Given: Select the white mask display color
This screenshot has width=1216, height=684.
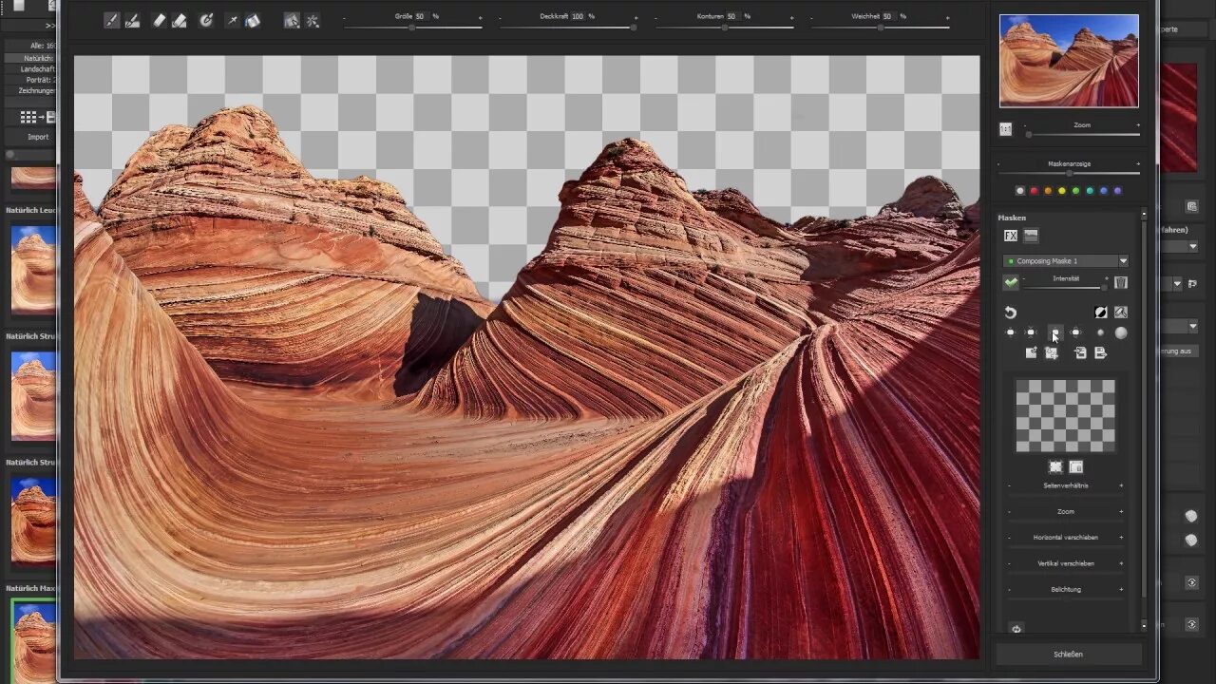Looking at the screenshot, I should tap(1020, 191).
